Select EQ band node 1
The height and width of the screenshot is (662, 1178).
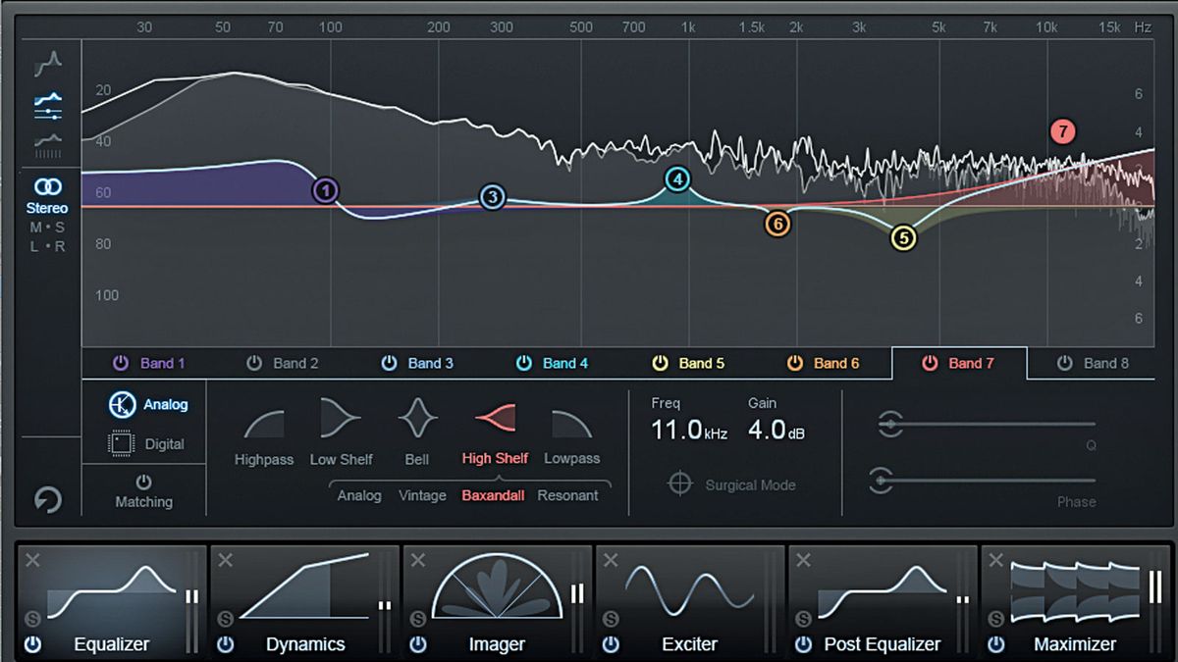pyautogui.click(x=326, y=190)
